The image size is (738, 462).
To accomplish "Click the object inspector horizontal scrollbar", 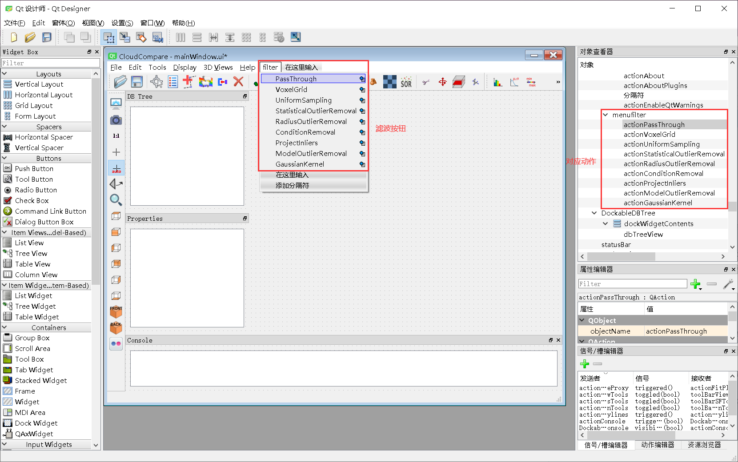I will (621, 257).
